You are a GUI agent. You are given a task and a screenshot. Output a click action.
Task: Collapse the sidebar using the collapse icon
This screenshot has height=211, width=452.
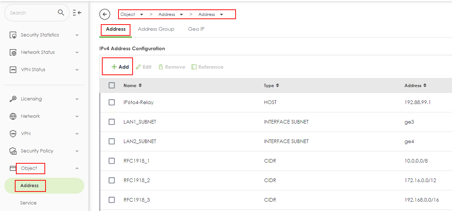tap(77, 12)
